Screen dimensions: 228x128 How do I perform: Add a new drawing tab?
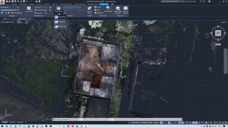(34, 19)
